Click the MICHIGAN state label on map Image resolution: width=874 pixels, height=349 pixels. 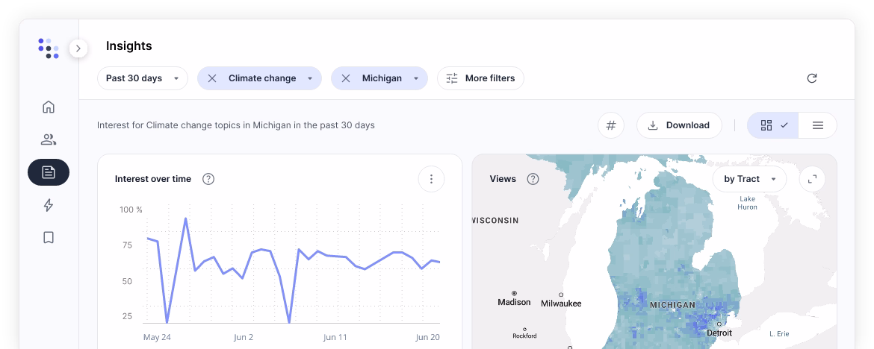point(672,305)
